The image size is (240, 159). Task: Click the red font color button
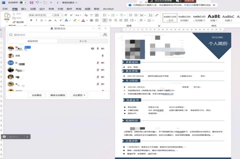pos(83,20)
